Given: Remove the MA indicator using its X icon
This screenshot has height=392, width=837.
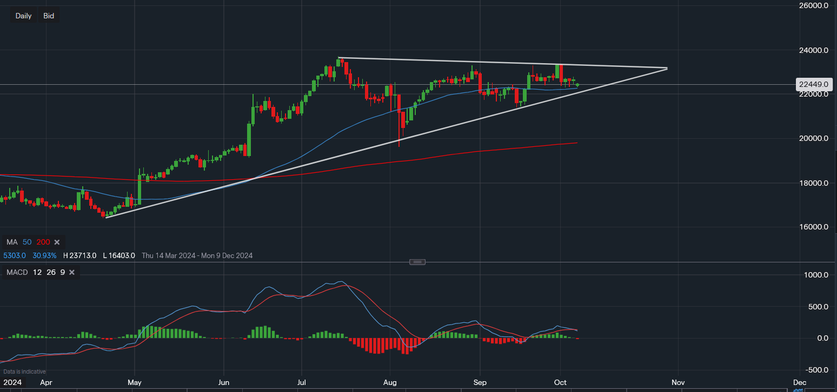Looking at the screenshot, I should pos(57,242).
